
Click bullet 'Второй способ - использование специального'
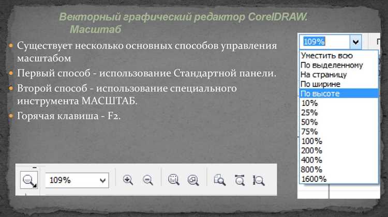pos(127,88)
